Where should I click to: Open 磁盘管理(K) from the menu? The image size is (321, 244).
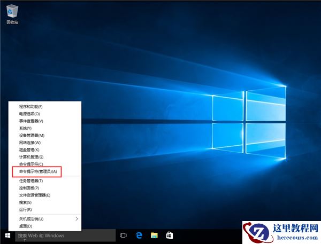[x=45, y=150]
